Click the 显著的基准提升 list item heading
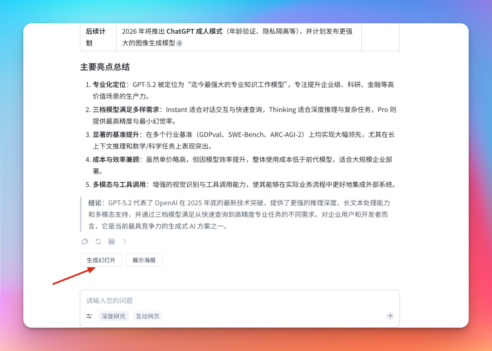This screenshot has height=351, width=492. tap(116, 134)
